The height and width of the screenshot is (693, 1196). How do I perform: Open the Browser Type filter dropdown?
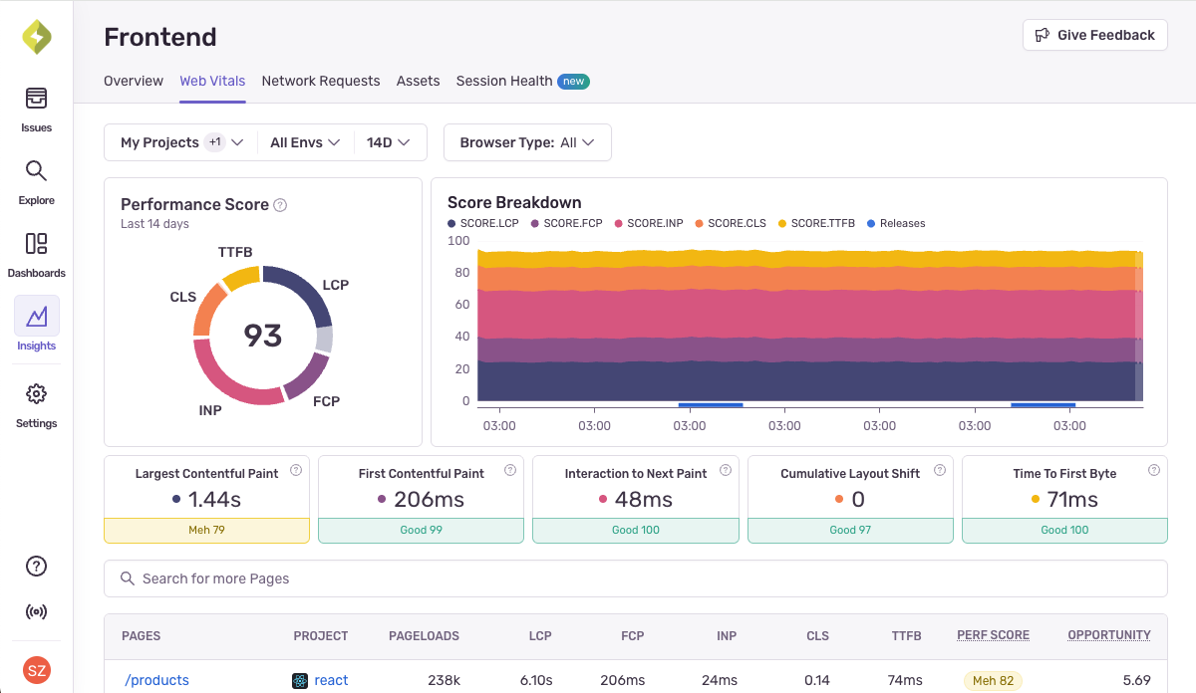pyautogui.click(x=527, y=142)
